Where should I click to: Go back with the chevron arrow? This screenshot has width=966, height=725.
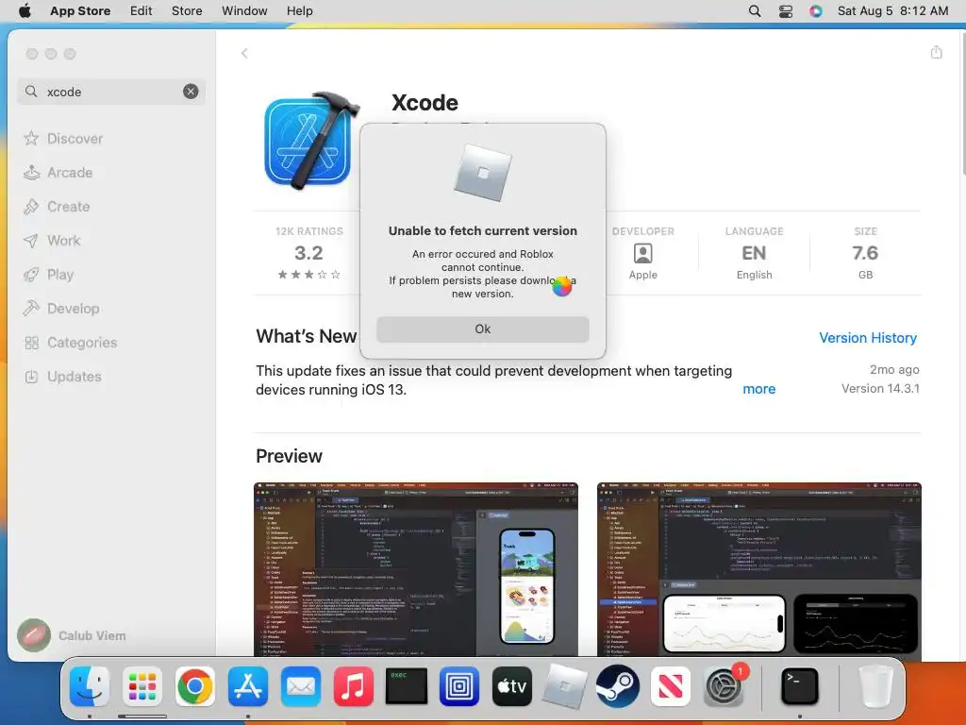[244, 53]
